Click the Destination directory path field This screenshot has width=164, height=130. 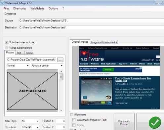[91, 27]
